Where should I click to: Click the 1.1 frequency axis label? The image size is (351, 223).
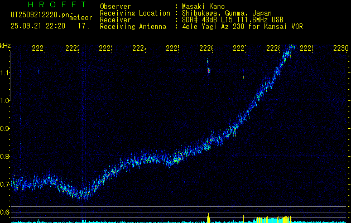4,72
